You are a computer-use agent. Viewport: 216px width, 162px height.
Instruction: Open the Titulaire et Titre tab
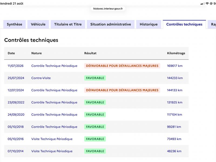click(x=68, y=24)
